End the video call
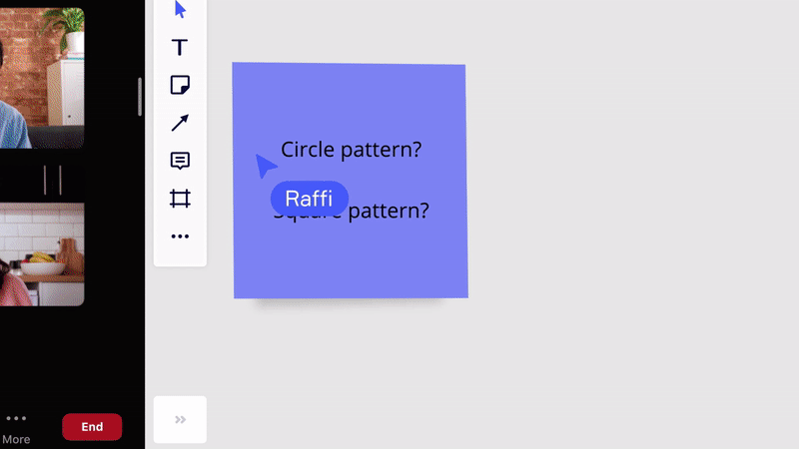The image size is (799, 449). (x=92, y=427)
